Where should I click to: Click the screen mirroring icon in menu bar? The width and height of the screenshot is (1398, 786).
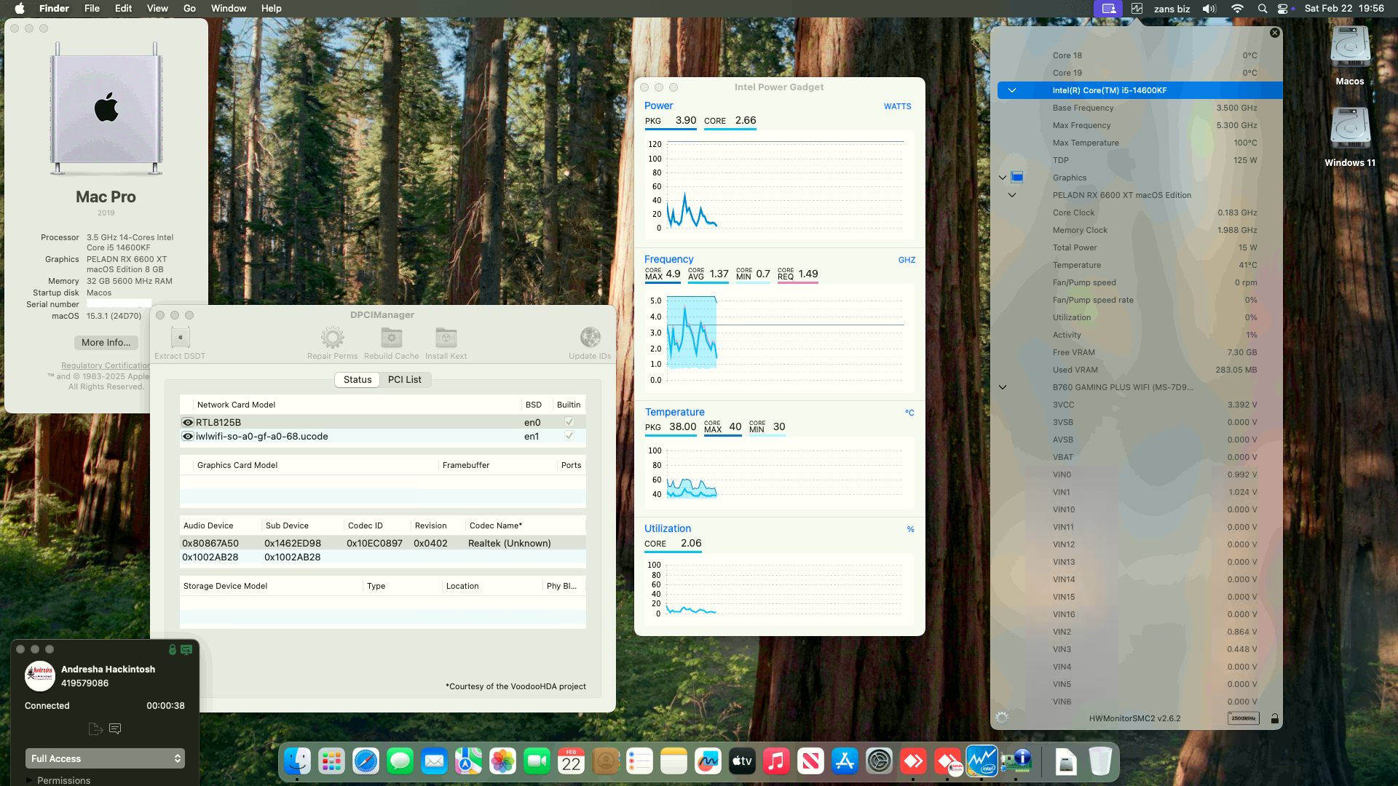1108,9
